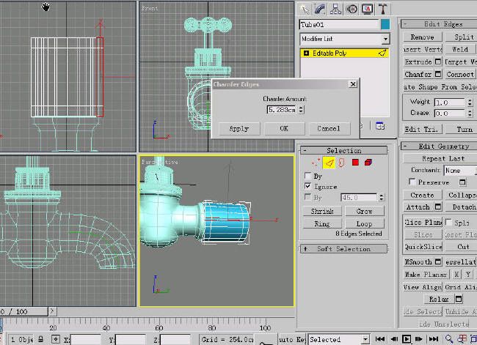Enable the By Vertex checkbox
Screen dimensions: 477x345
coord(308,176)
